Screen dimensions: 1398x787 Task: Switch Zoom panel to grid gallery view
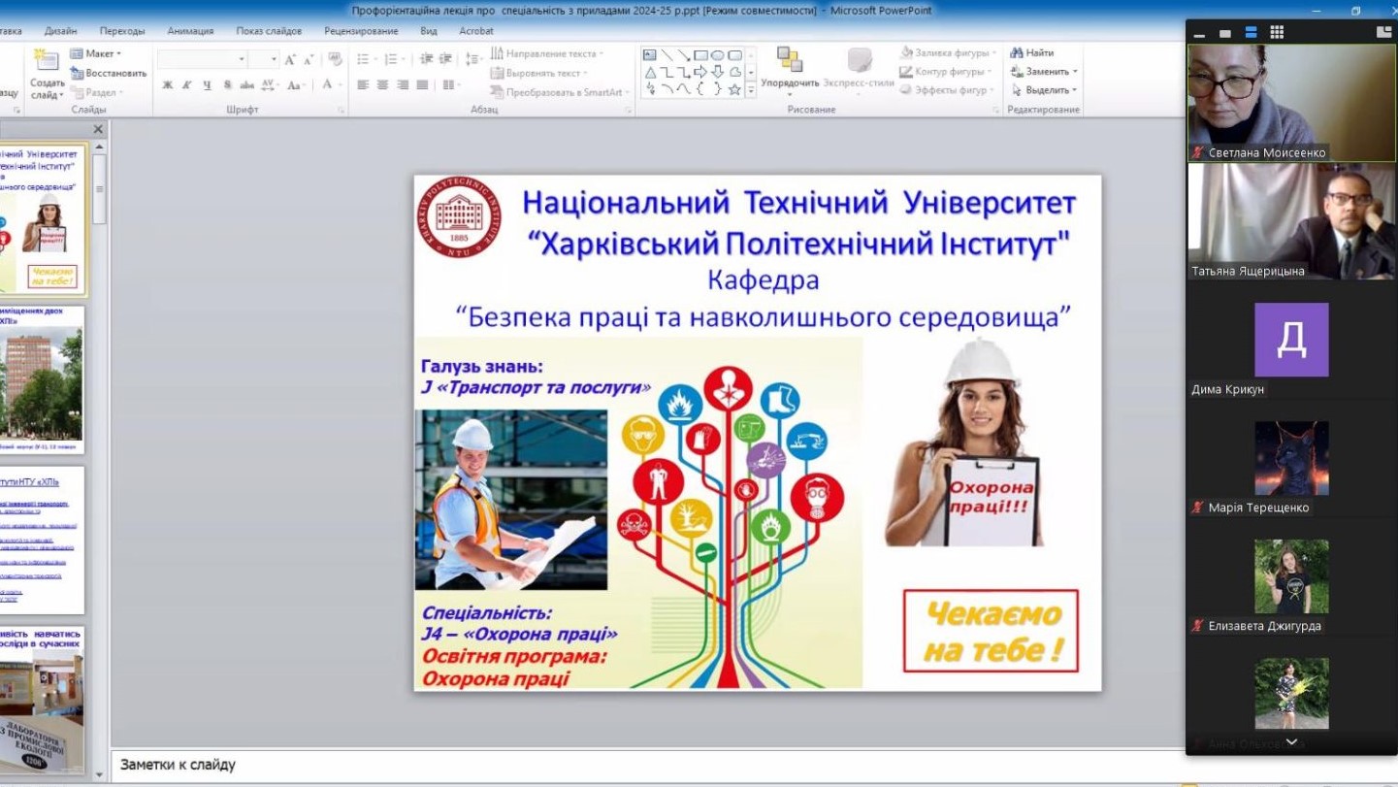pos(1277,32)
